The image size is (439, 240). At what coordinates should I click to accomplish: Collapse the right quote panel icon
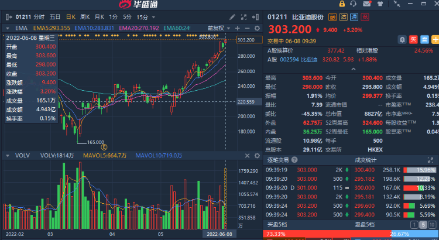coord(255,17)
